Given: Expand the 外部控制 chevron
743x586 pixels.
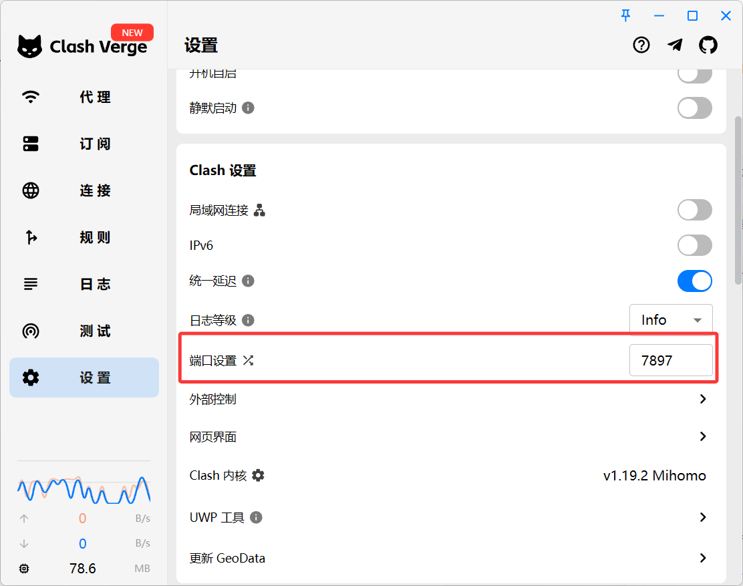Looking at the screenshot, I should tap(703, 399).
